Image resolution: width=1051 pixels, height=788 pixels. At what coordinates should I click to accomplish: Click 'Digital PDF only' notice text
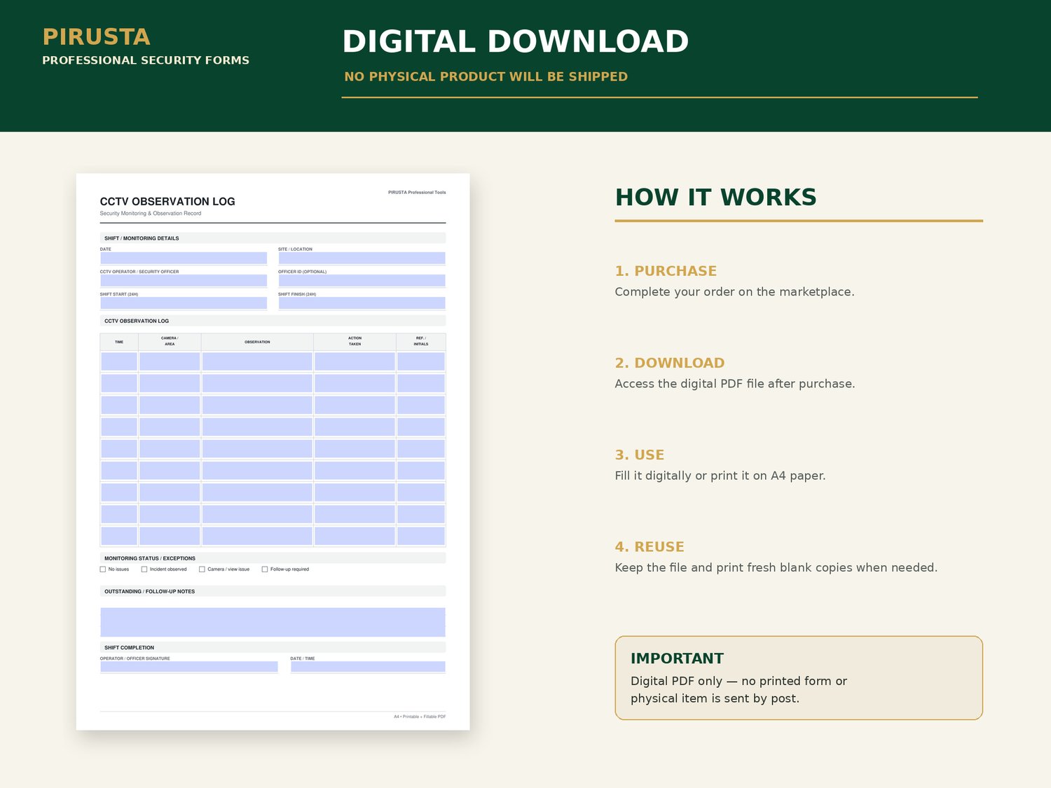676,681
